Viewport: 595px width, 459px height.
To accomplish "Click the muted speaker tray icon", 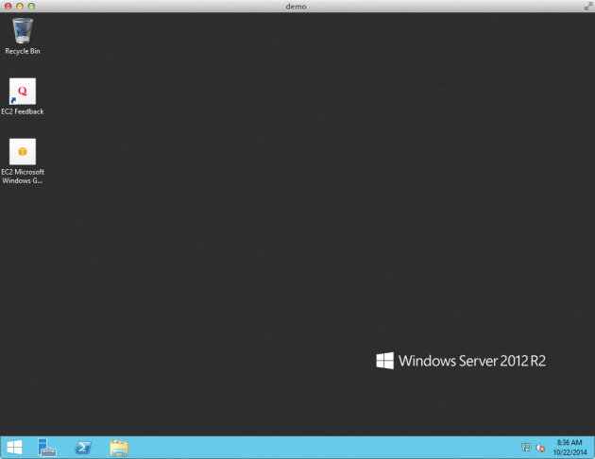I will [540, 448].
